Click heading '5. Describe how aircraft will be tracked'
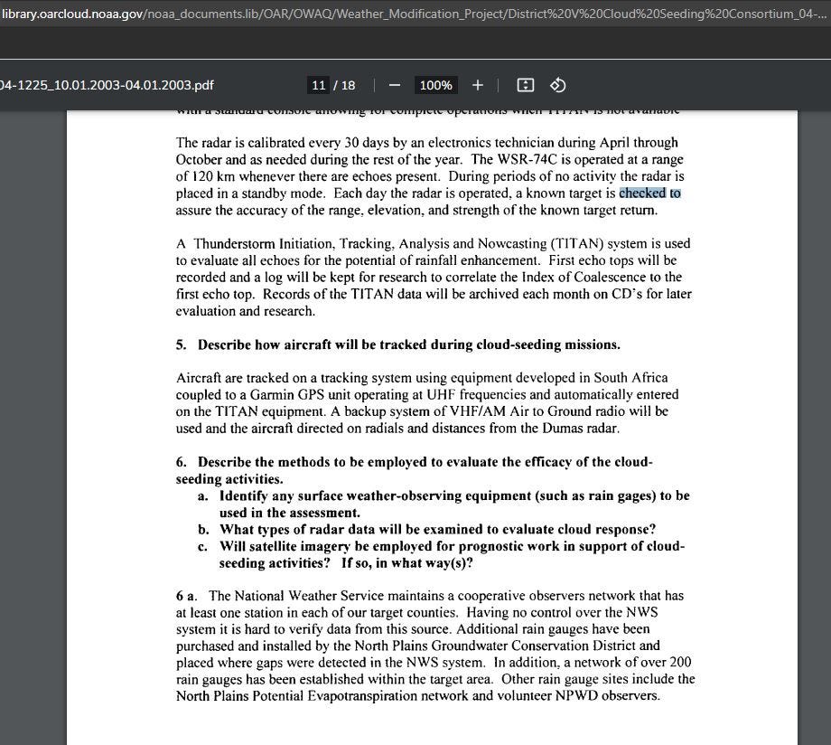This screenshot has width=831, height=745. [x=398, y=344]
